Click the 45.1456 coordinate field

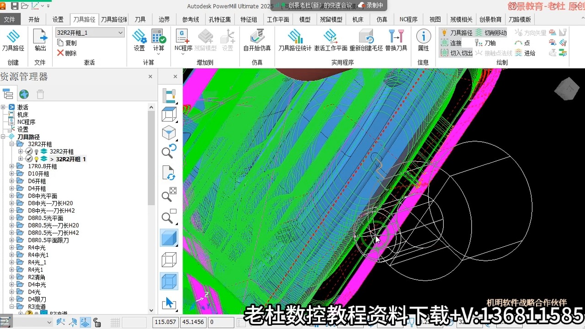[193, 322]
